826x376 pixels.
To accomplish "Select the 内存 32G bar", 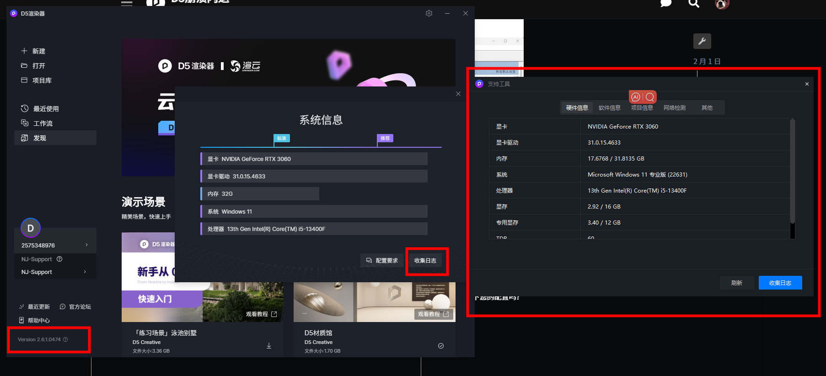I will point(260,194).
